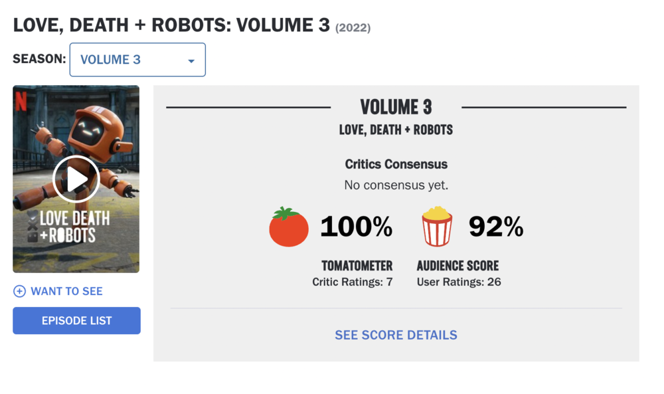Click the Love Death + Robots poster thumbnail
This screenshot has width=664, height=394.
(76, 179)
